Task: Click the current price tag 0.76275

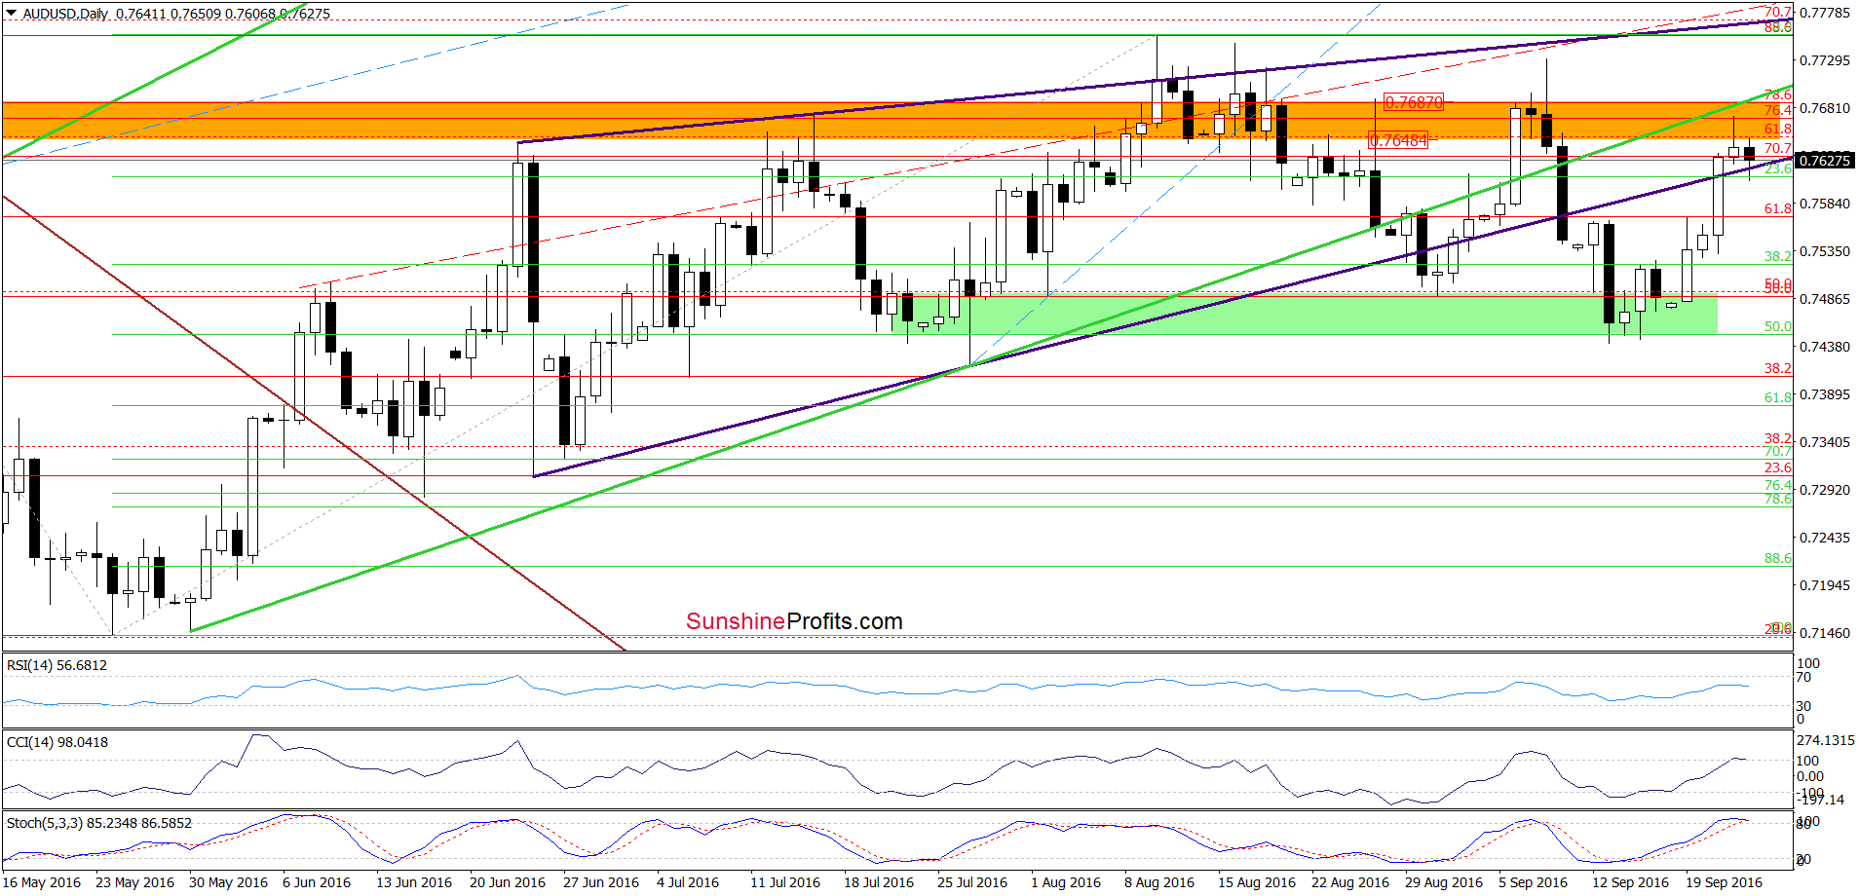Action: click(1824, 161)
